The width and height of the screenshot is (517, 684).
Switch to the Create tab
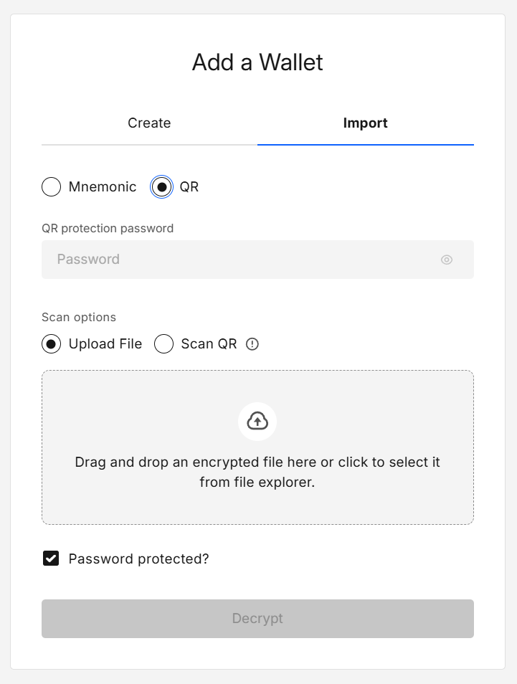tap(149, 123)
